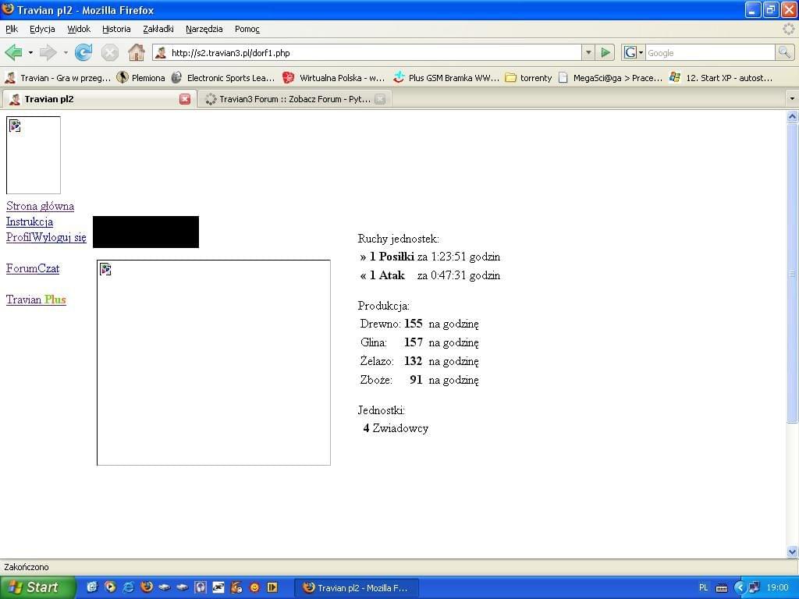Screen dimensions: 799x599
Task: Reload the page with the Refresh icon
Action: tap(83, 52)
